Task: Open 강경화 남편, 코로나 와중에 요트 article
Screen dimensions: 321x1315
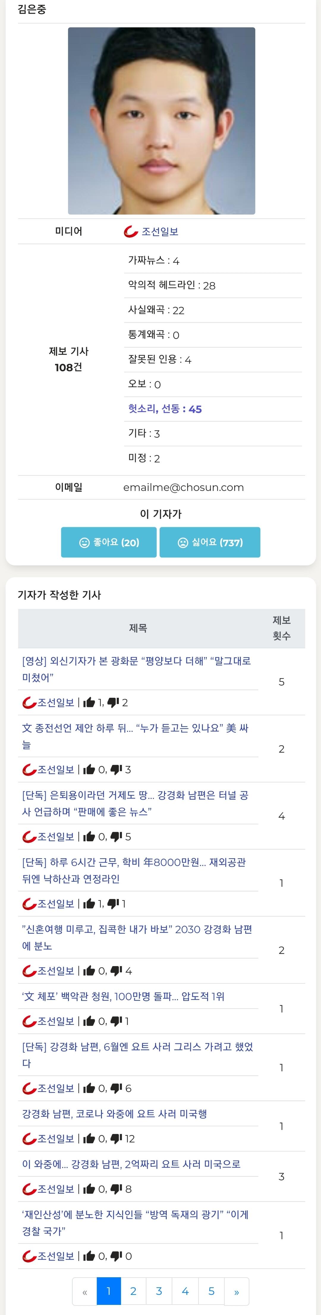Action: click(114, 1113)
